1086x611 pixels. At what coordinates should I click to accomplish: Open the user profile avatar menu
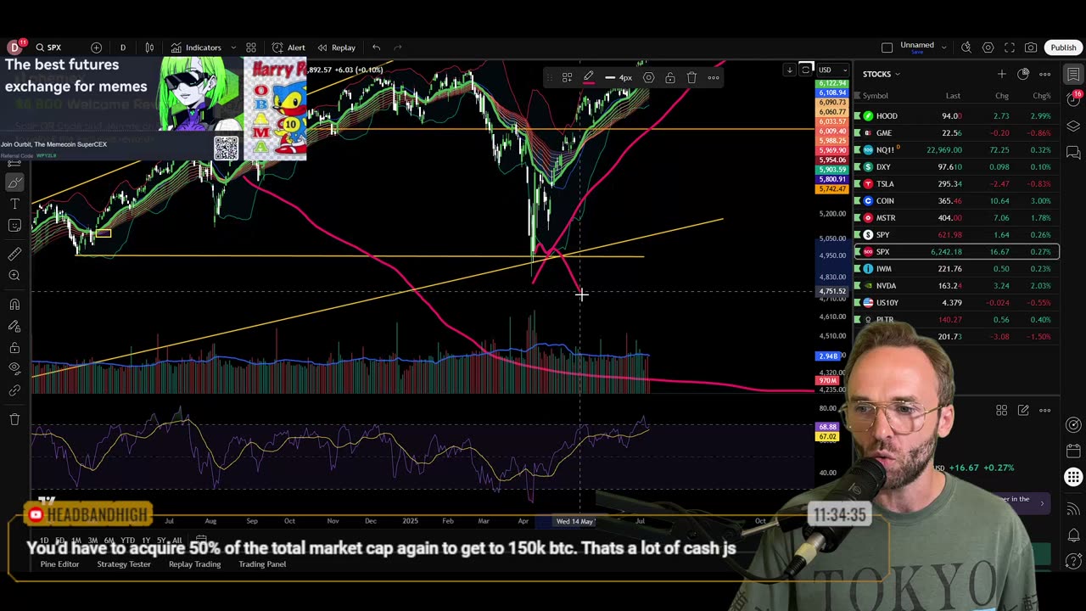(x=14, y=48)
